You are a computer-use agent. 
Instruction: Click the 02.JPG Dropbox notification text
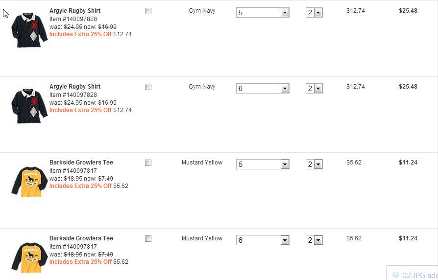tap(419, 275)
